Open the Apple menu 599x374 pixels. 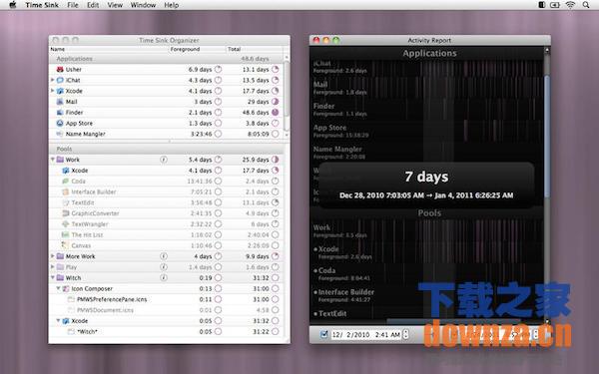pos(13,5)
